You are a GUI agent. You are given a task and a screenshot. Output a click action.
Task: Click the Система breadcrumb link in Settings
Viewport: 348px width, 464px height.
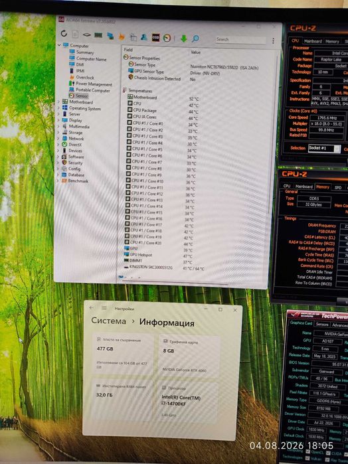coord(108,321)
